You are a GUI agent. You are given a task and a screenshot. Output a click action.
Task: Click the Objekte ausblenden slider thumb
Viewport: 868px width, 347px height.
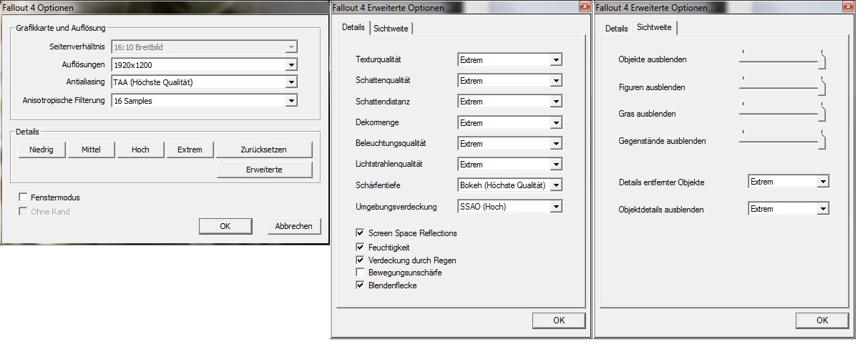[x=822, y=62]
